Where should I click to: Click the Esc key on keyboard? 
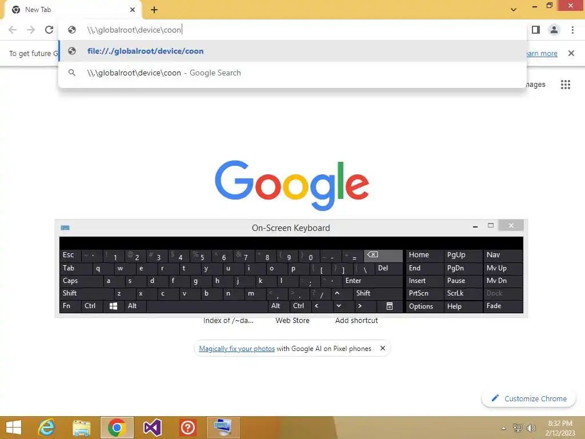click(x=70, y=256)
